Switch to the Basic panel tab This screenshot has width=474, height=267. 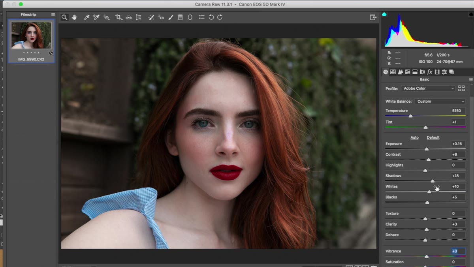pyautogui.click(x=386, y=72)
